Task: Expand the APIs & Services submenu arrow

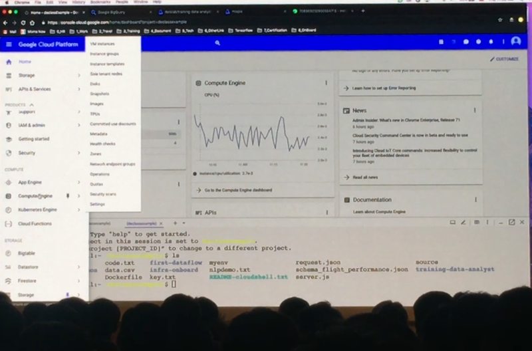Action: click(78, 89)
